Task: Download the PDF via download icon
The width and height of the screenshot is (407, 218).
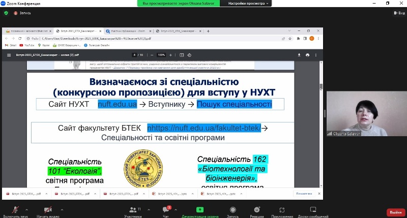Action: 299,55
